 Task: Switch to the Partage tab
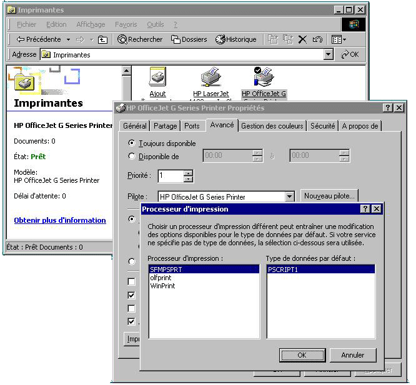click(x=166, y=126)
